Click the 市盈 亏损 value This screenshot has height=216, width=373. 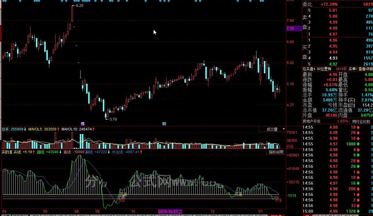point(332,105)
